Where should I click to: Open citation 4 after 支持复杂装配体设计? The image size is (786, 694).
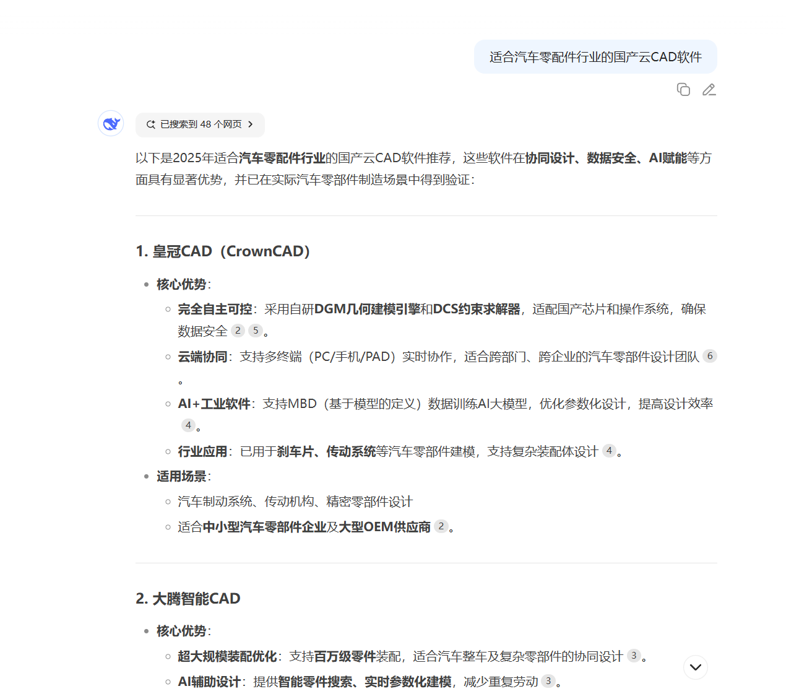[x=609, y=451]
